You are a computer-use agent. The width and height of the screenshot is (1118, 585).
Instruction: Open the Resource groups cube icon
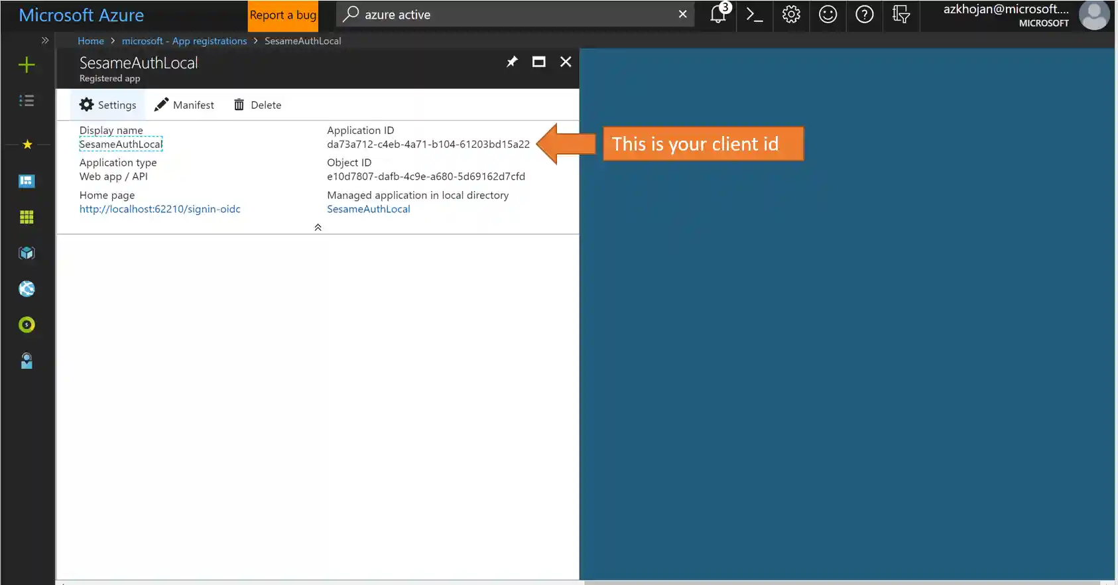[27, 253]
